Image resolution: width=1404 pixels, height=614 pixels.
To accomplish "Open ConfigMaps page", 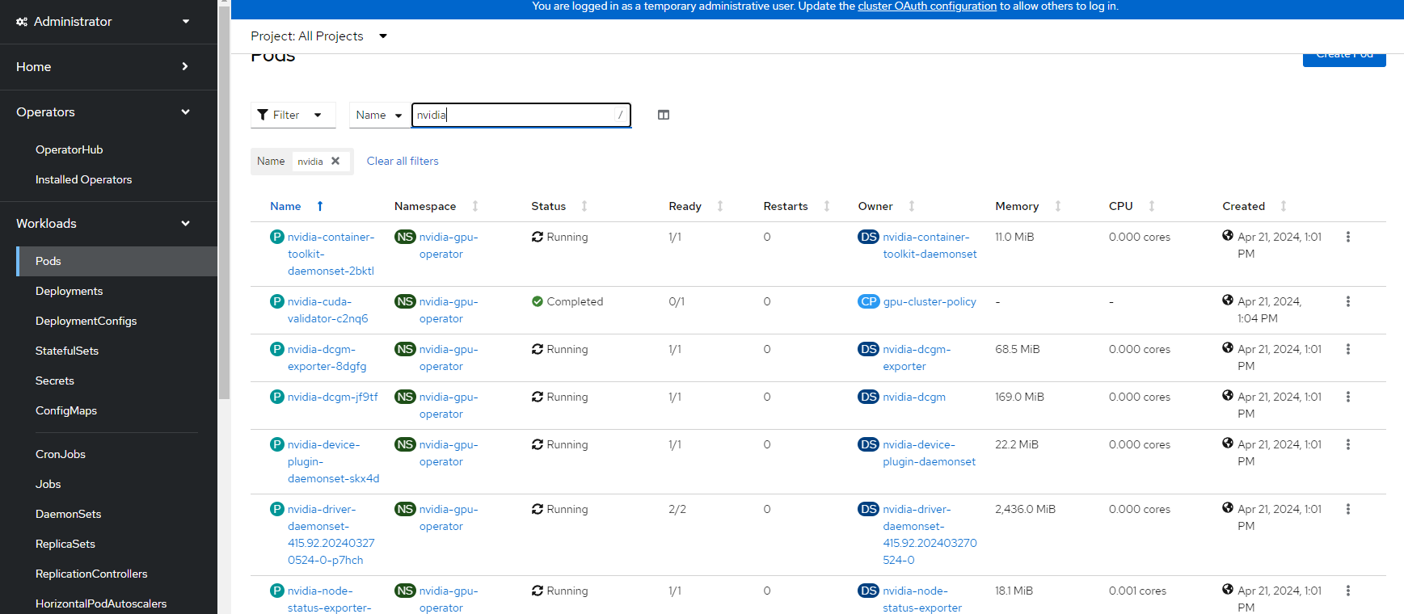I will (x=66, y=410).
